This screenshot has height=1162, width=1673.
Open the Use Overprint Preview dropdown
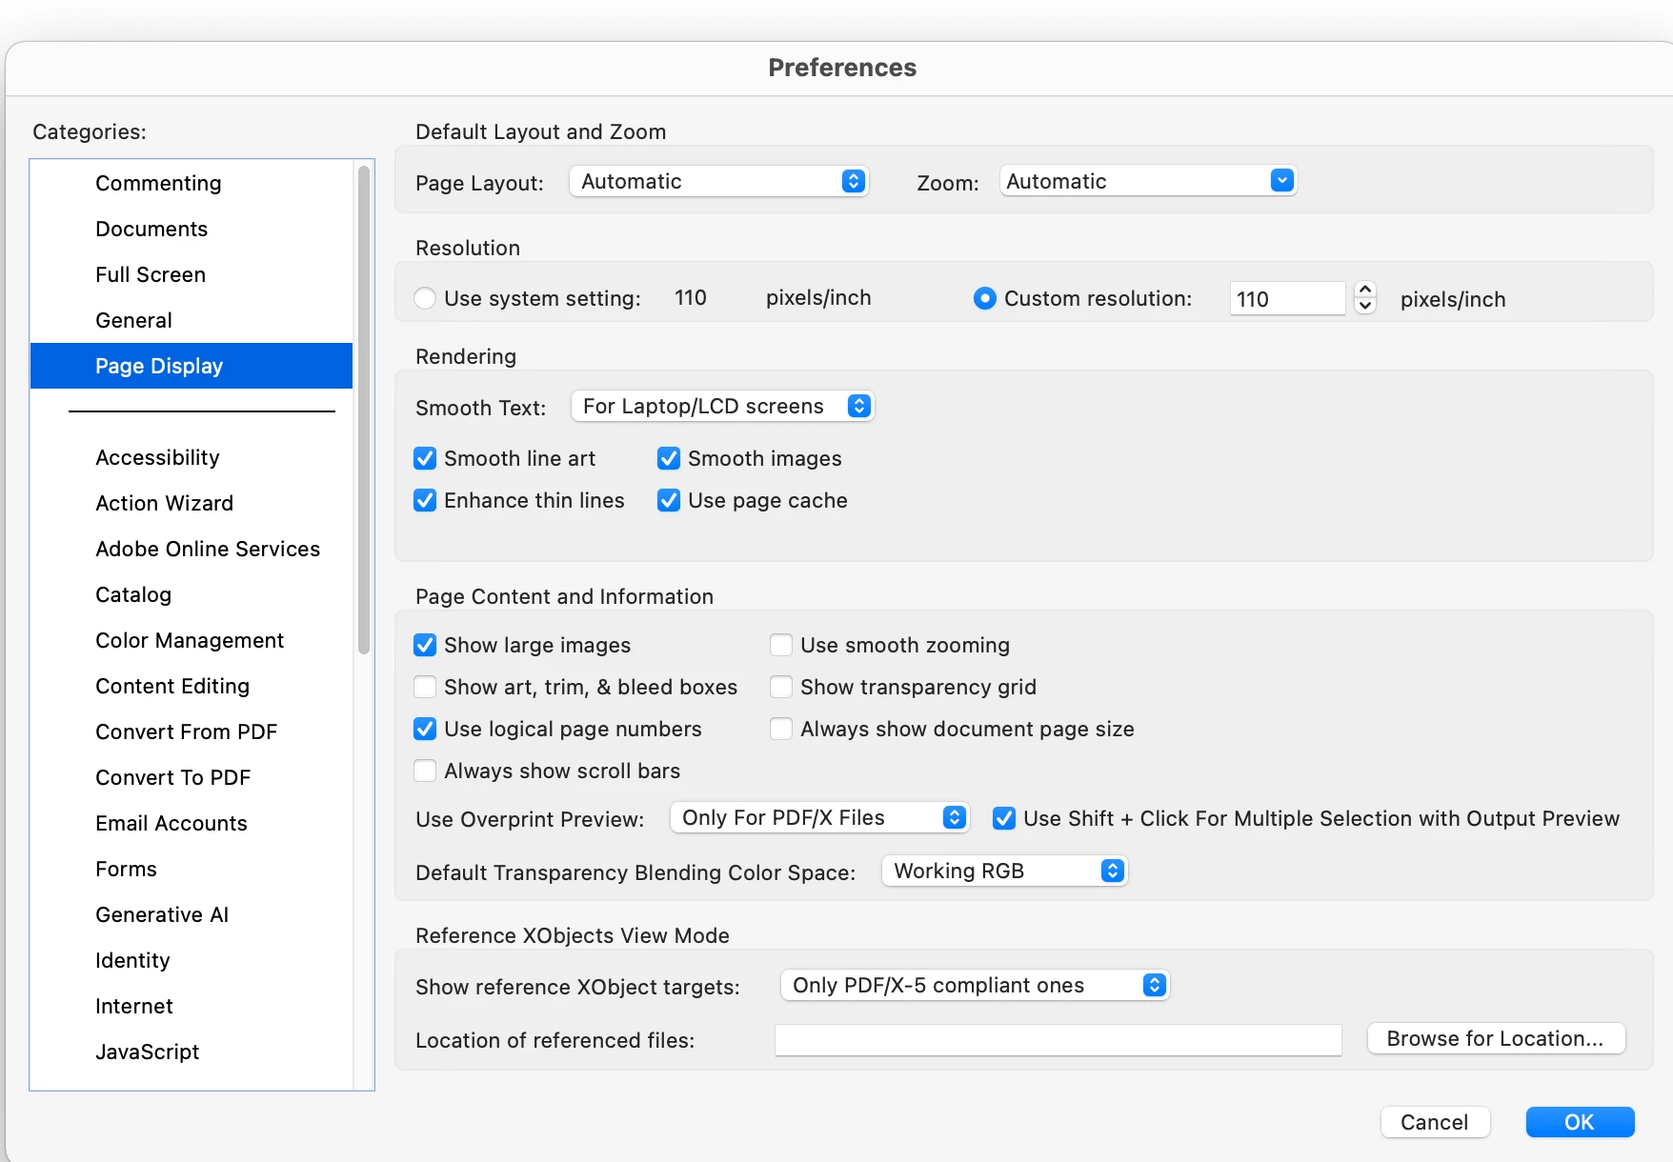[x=819, y=818]
